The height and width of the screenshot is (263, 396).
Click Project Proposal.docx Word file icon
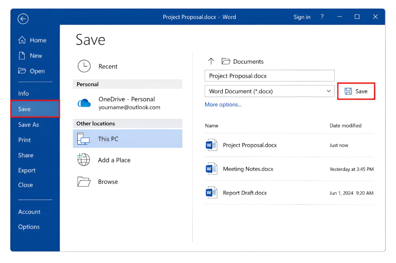(x=212, y=145)
